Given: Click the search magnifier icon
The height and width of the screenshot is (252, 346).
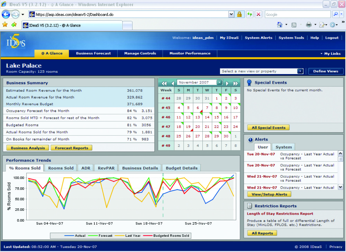Looking at the screenshot, I should pos(336,14).
